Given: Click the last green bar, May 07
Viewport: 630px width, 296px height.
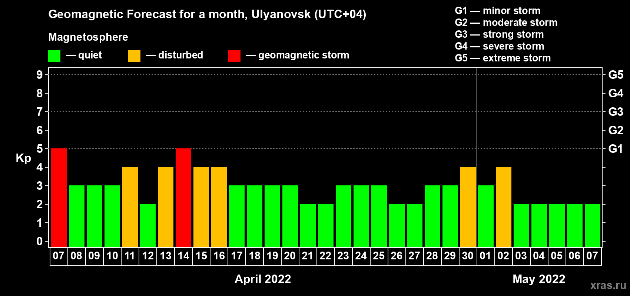Looking at the screenshot, I should (x=593, y=226).
